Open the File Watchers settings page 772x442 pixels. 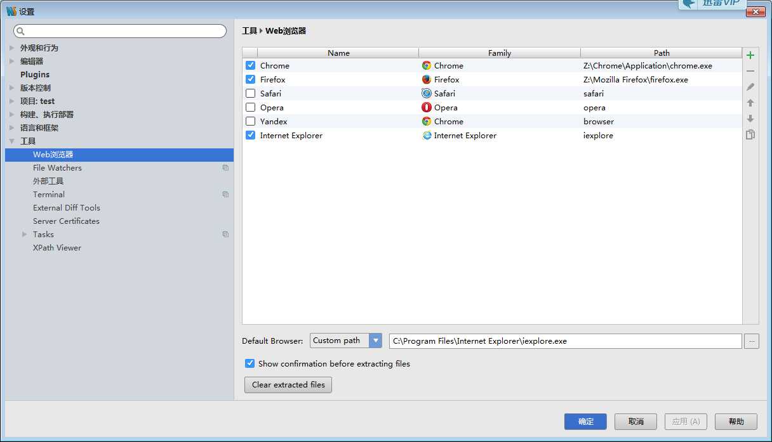(x=57, y=168)
